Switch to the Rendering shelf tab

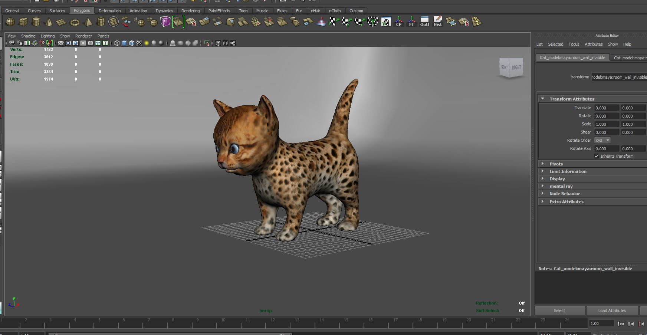tap(190, 11)
